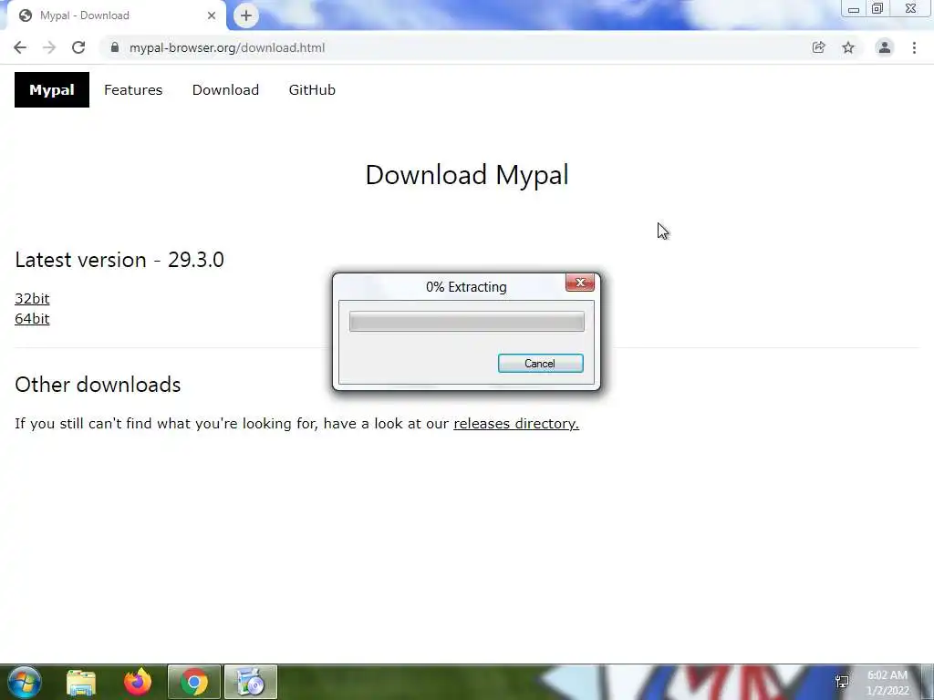Close the 0% Extracting dialog

[580, 283]
